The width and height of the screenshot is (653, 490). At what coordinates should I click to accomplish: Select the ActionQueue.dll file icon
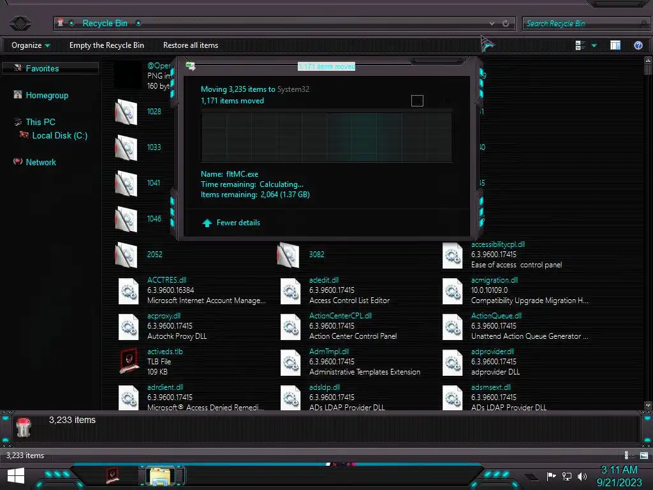(452, 327)
